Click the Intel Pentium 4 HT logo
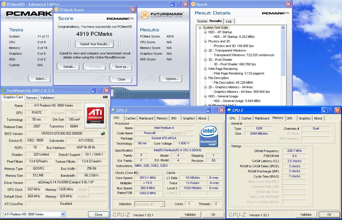This screenshot has height=220, width=342. pos(209,135)
